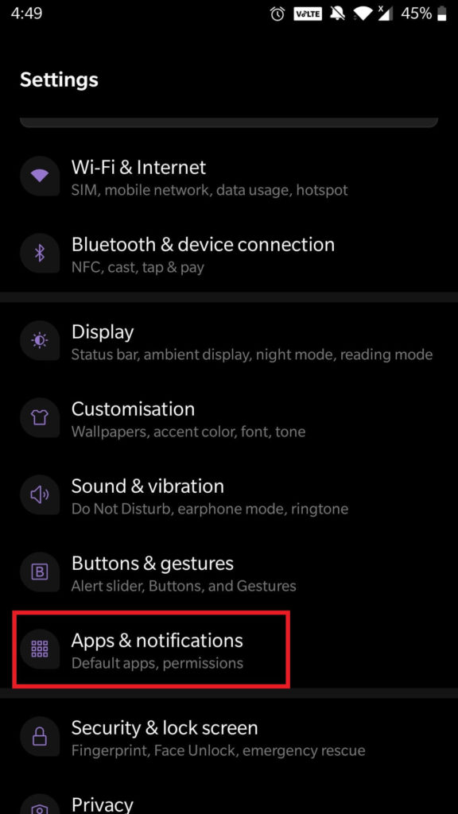Viewport: 458px width, 814px height.
Task: Tap the Security lock icon
Action: point(40,736)
